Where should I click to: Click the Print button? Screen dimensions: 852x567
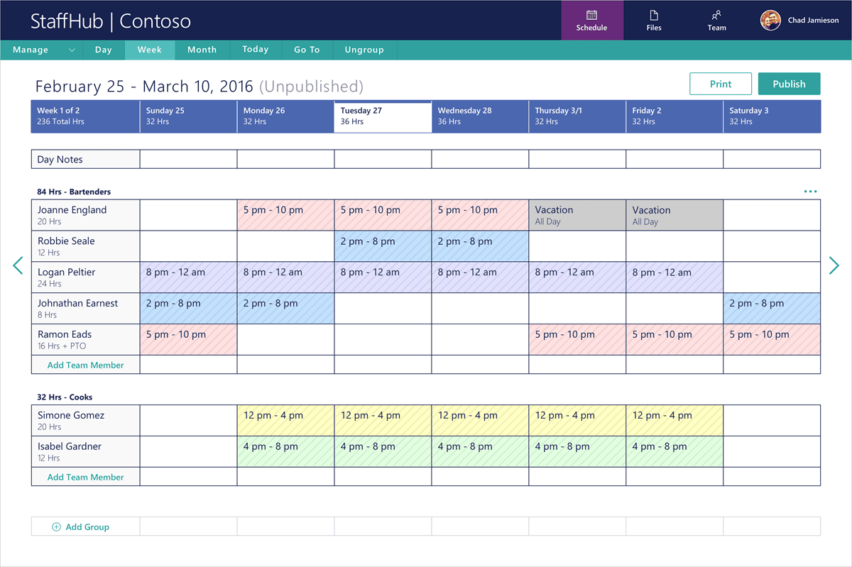pyautogui.click(x=720, y=83)
